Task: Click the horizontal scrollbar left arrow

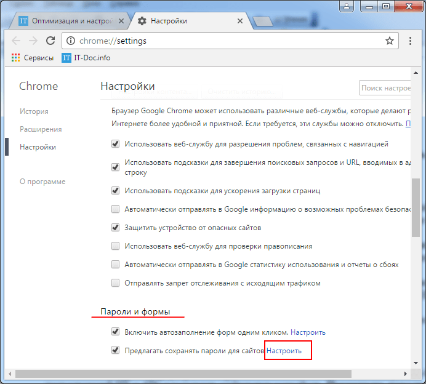Action: (10, 374)
